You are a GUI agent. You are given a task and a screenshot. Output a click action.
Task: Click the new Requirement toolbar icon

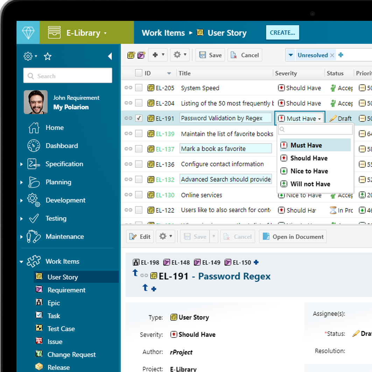pos(141,55)
